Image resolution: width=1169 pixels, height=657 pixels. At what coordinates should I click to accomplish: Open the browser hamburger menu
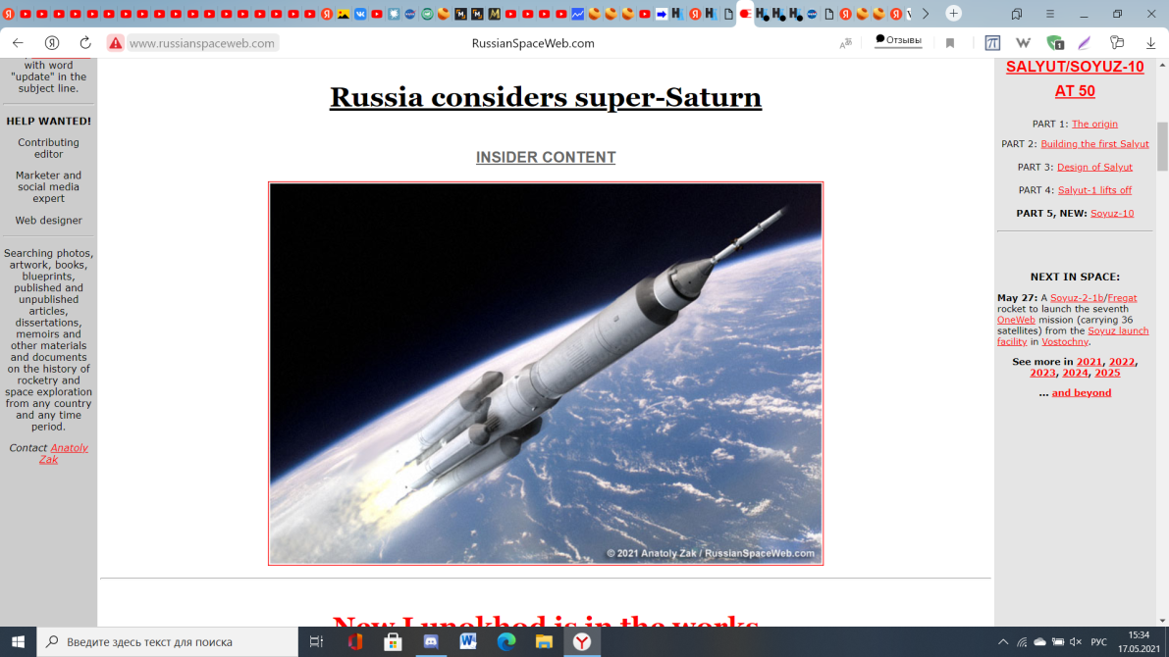pyautogui.click(x=1050, y=14)
